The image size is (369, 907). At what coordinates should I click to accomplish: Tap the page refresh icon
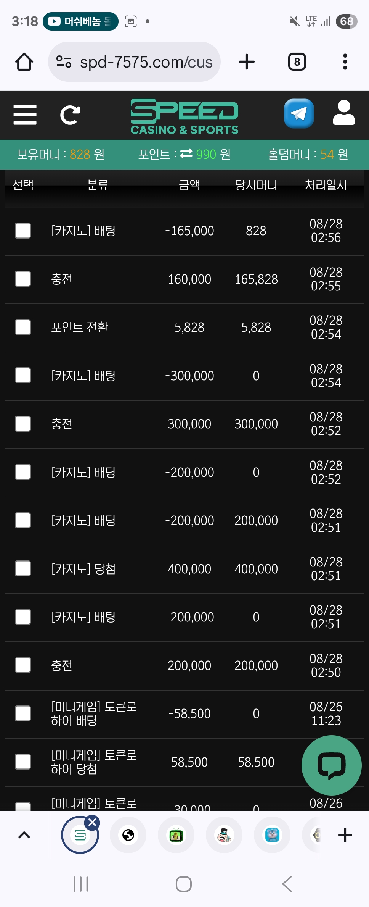[x=70, y=115]
